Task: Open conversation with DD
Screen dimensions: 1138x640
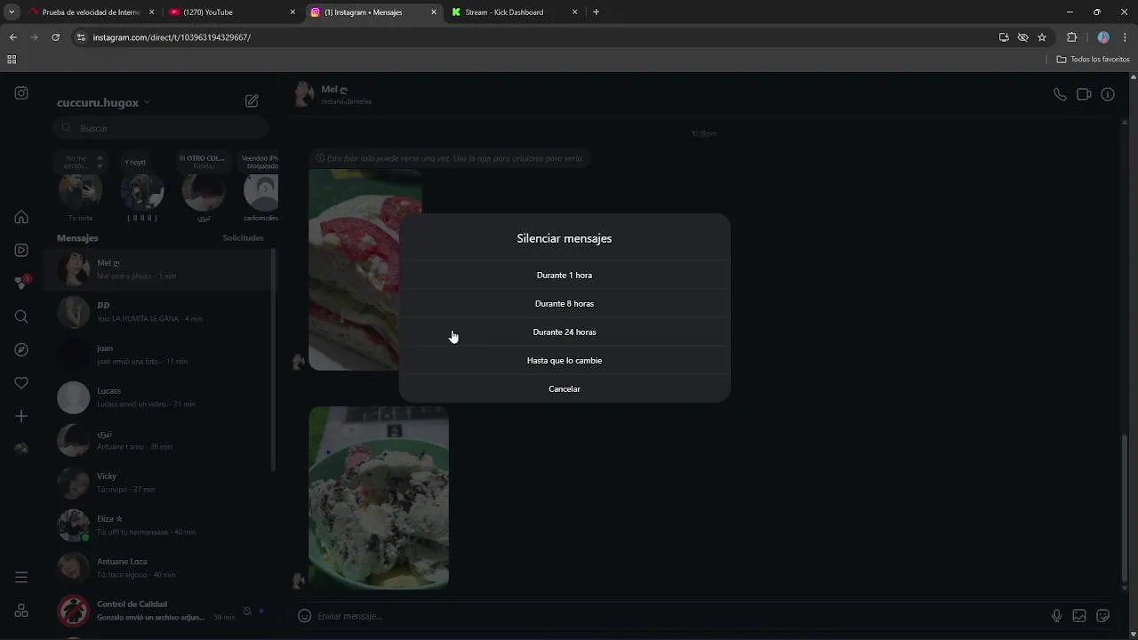Action: pos(160,312)
